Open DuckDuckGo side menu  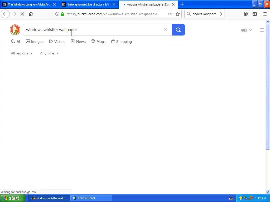(262, 30)
